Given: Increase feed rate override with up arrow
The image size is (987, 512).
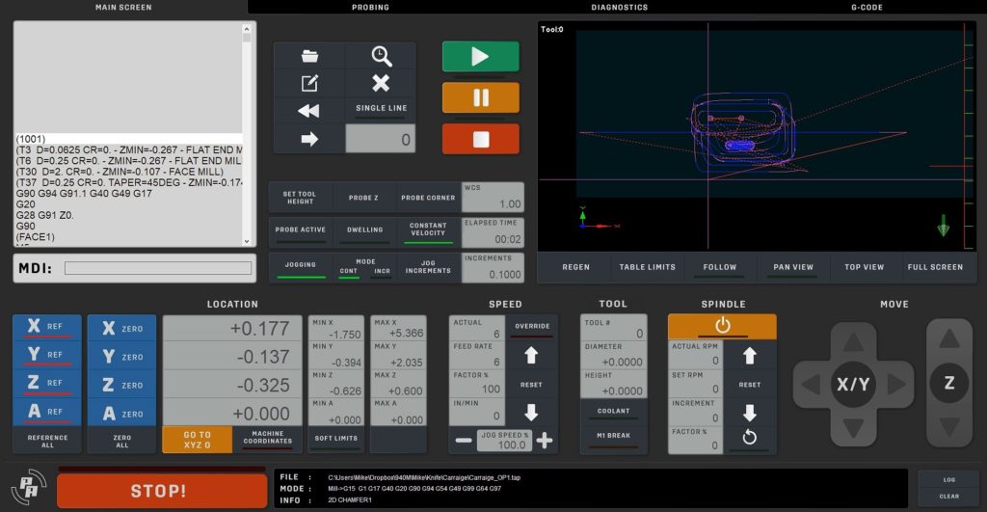Looking at the screenshot, I should [531, 356].
